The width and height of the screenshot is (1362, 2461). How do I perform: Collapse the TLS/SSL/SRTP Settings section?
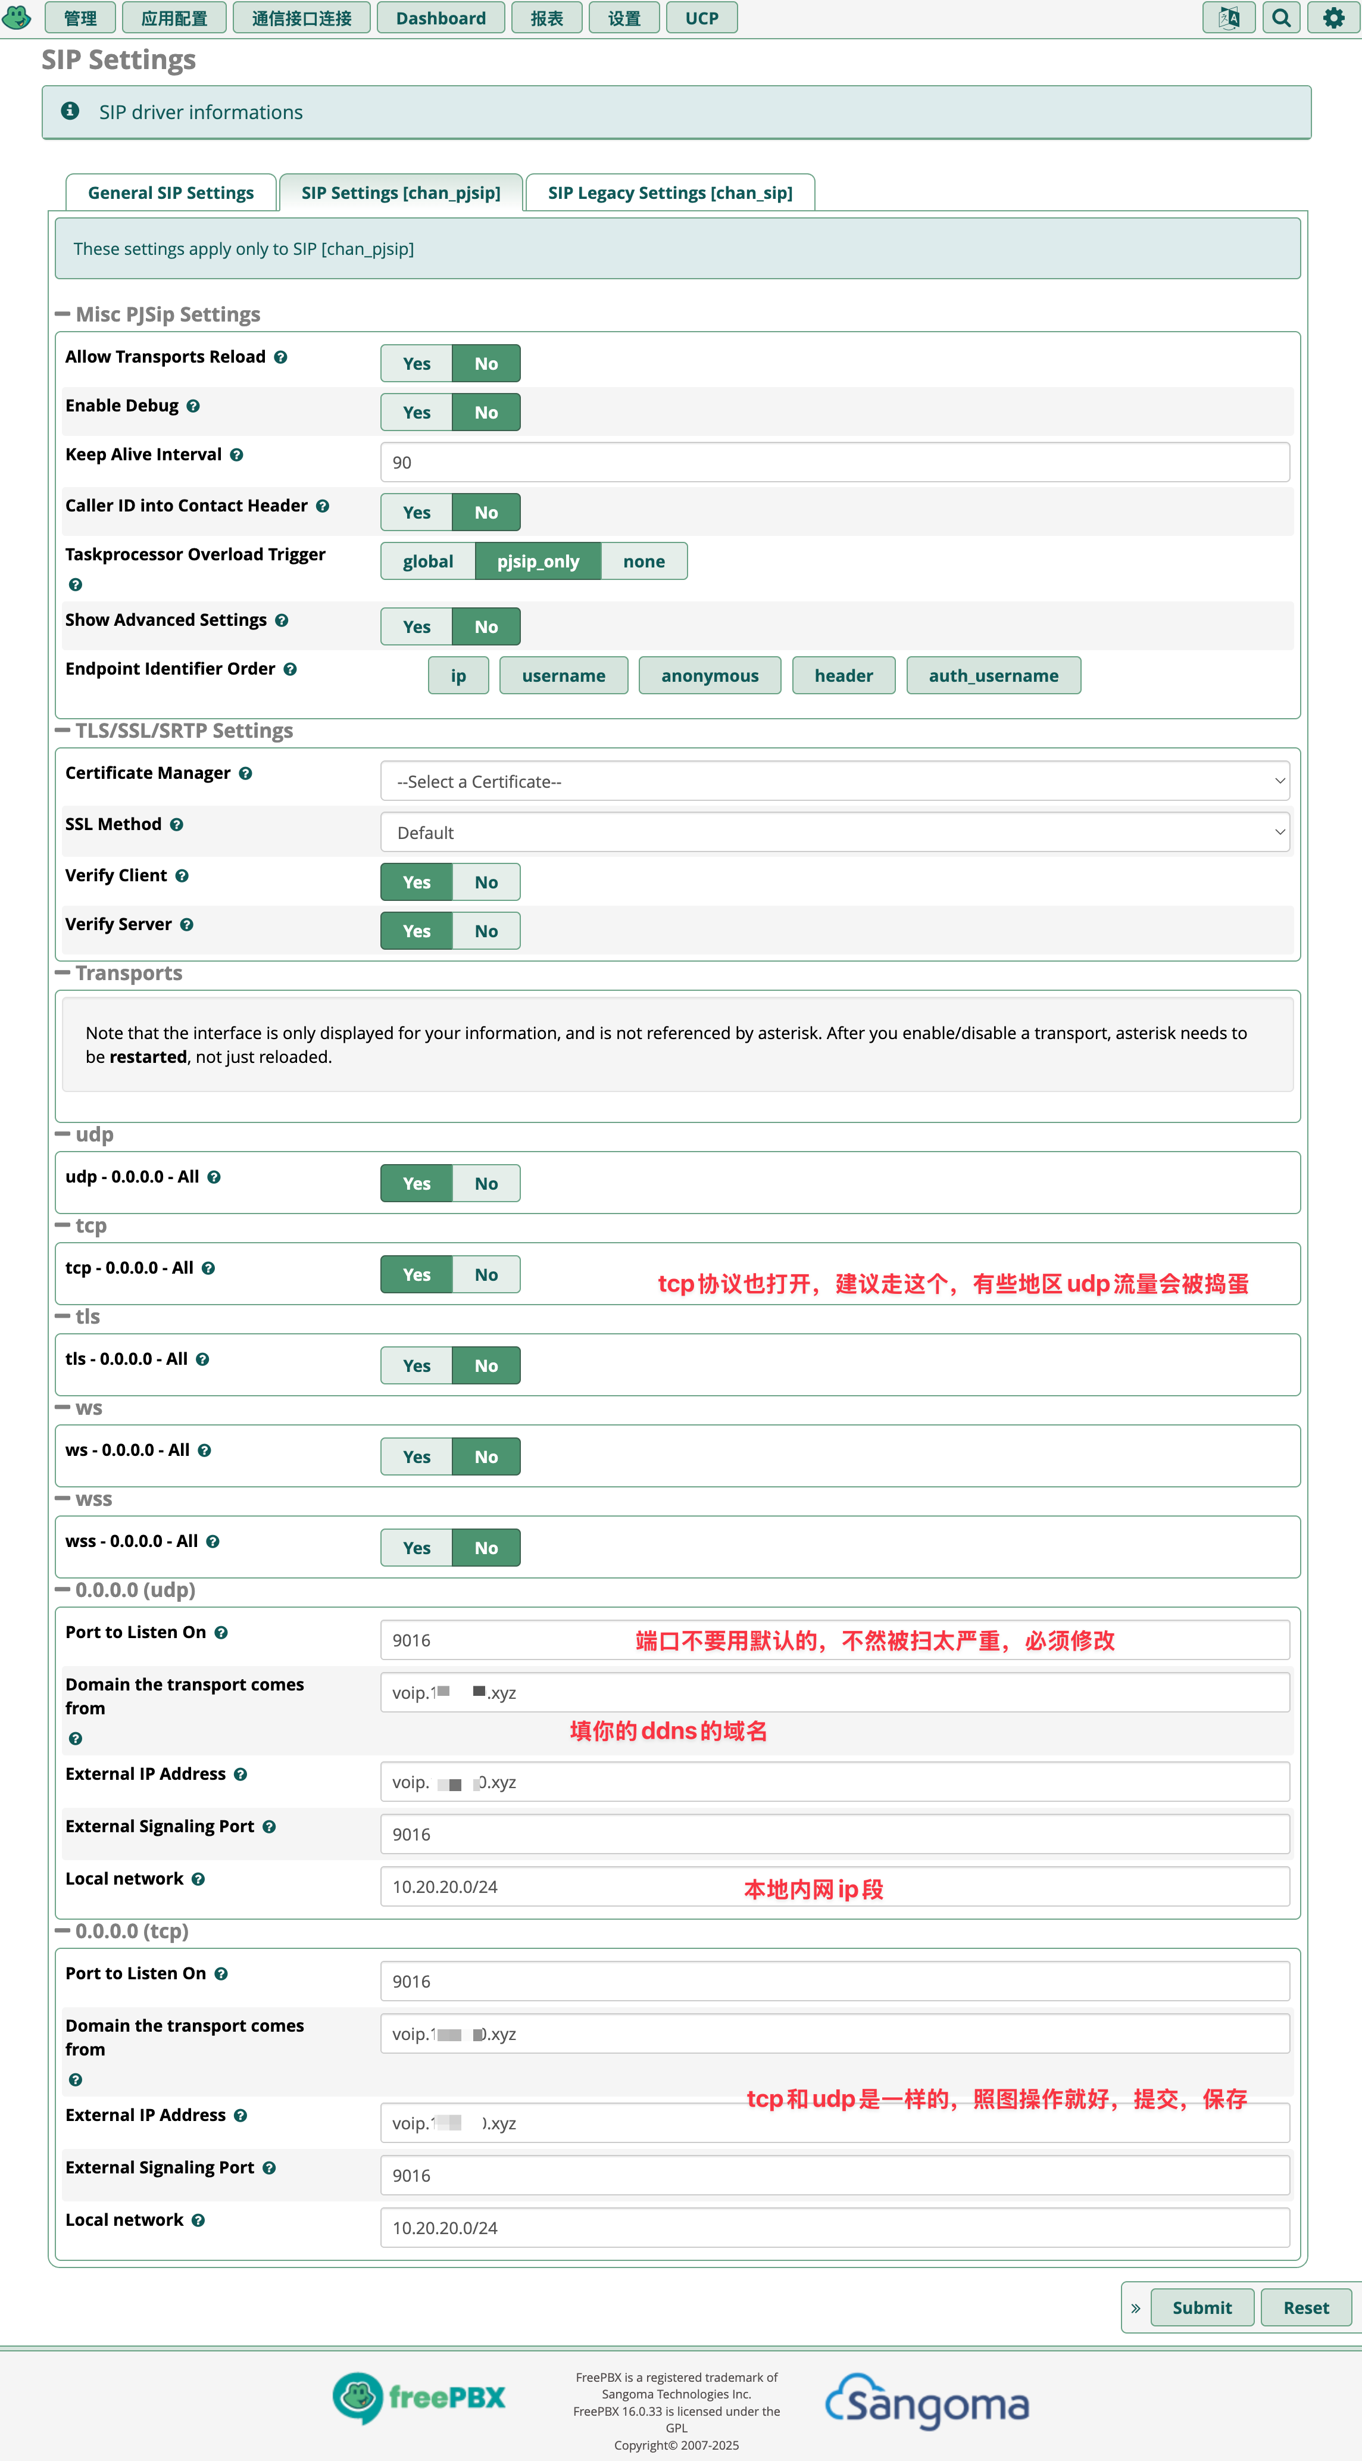pos(174,731)
